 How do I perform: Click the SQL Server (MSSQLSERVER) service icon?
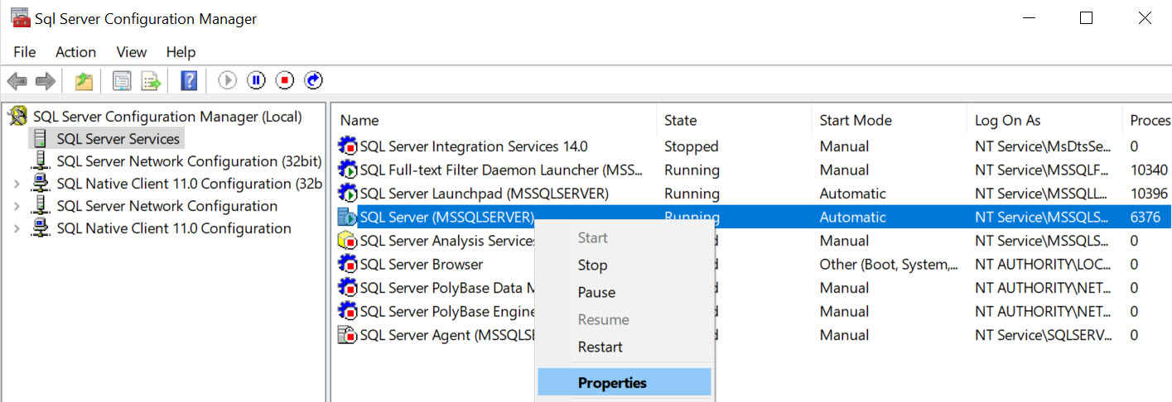click(348, 218)
